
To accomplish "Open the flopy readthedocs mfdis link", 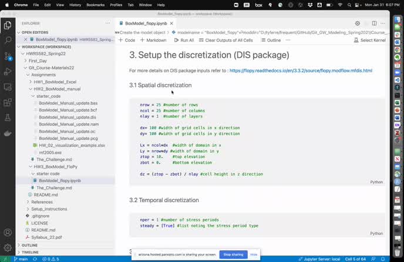I will [301, 70].
